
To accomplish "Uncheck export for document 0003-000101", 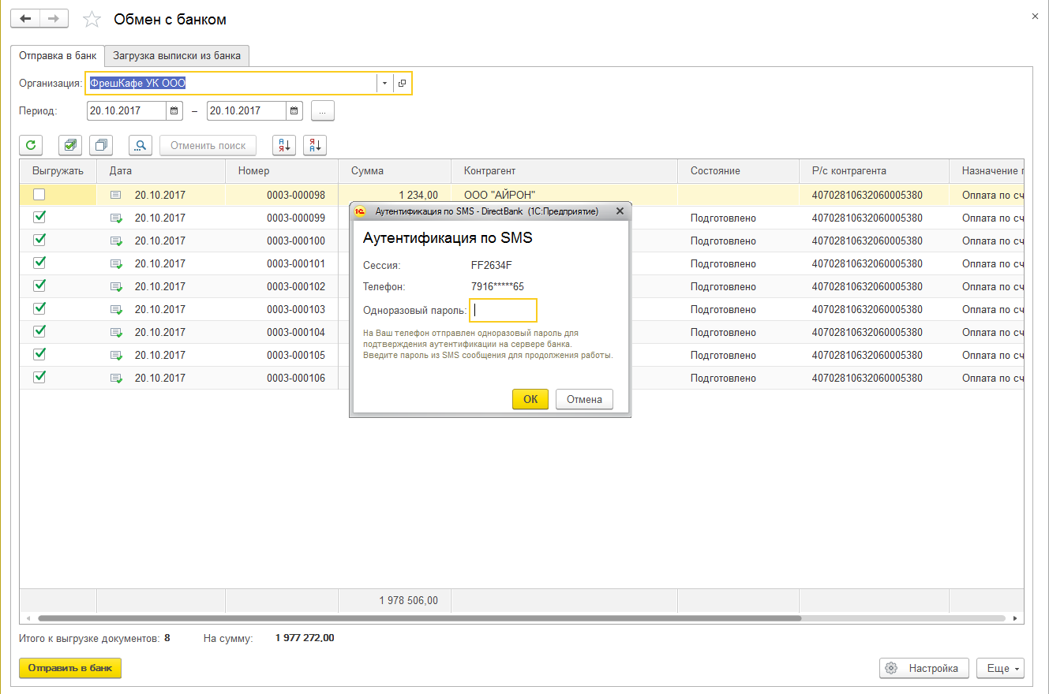I will point(39,263).
